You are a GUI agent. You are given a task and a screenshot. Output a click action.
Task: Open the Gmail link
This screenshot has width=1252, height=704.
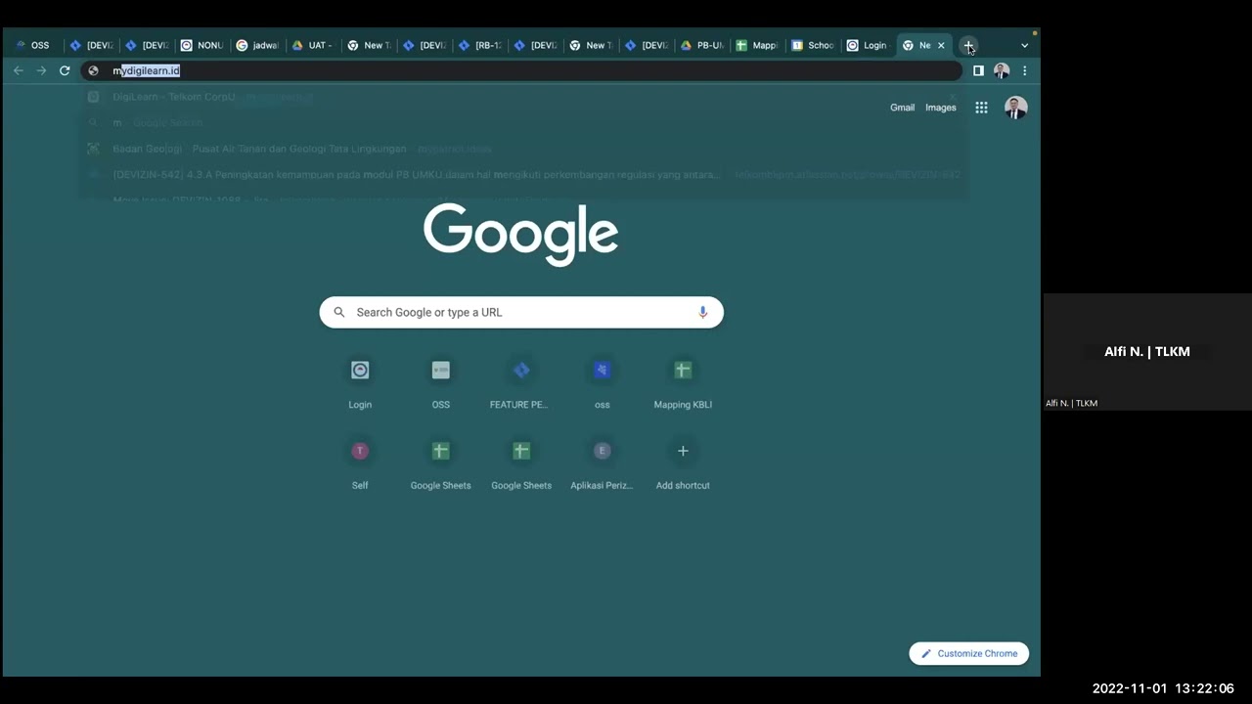coord(902,108)
